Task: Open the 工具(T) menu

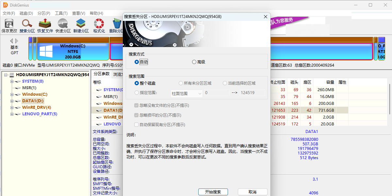Action: click(61, 13)
